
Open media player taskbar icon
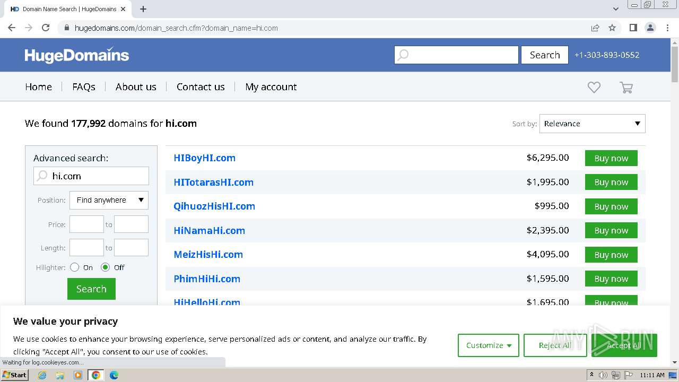coord(78,375)
